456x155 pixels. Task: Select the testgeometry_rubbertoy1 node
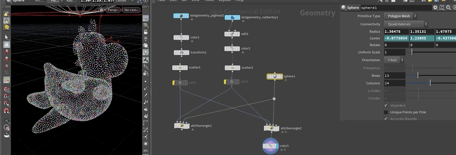coord(232,17)
